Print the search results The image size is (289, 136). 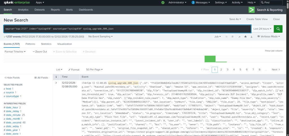point(245,37)
